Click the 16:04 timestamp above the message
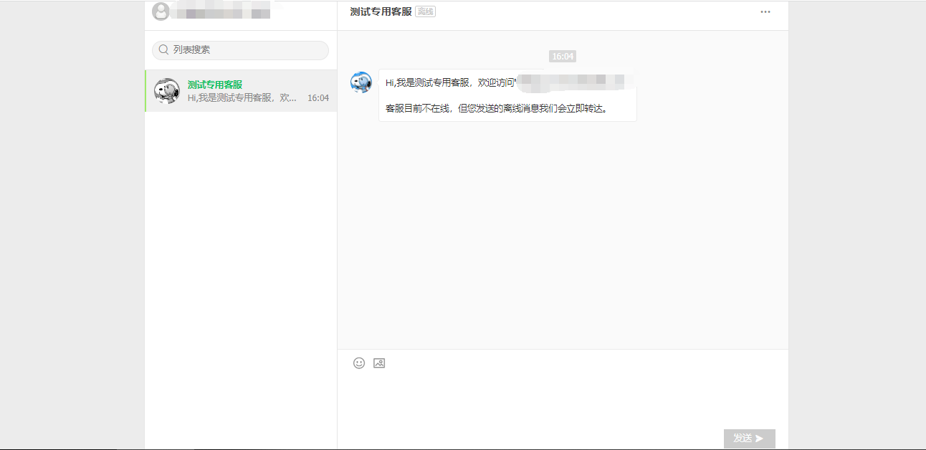Viewport: 926px width, 450px height. tap(563, 56)
